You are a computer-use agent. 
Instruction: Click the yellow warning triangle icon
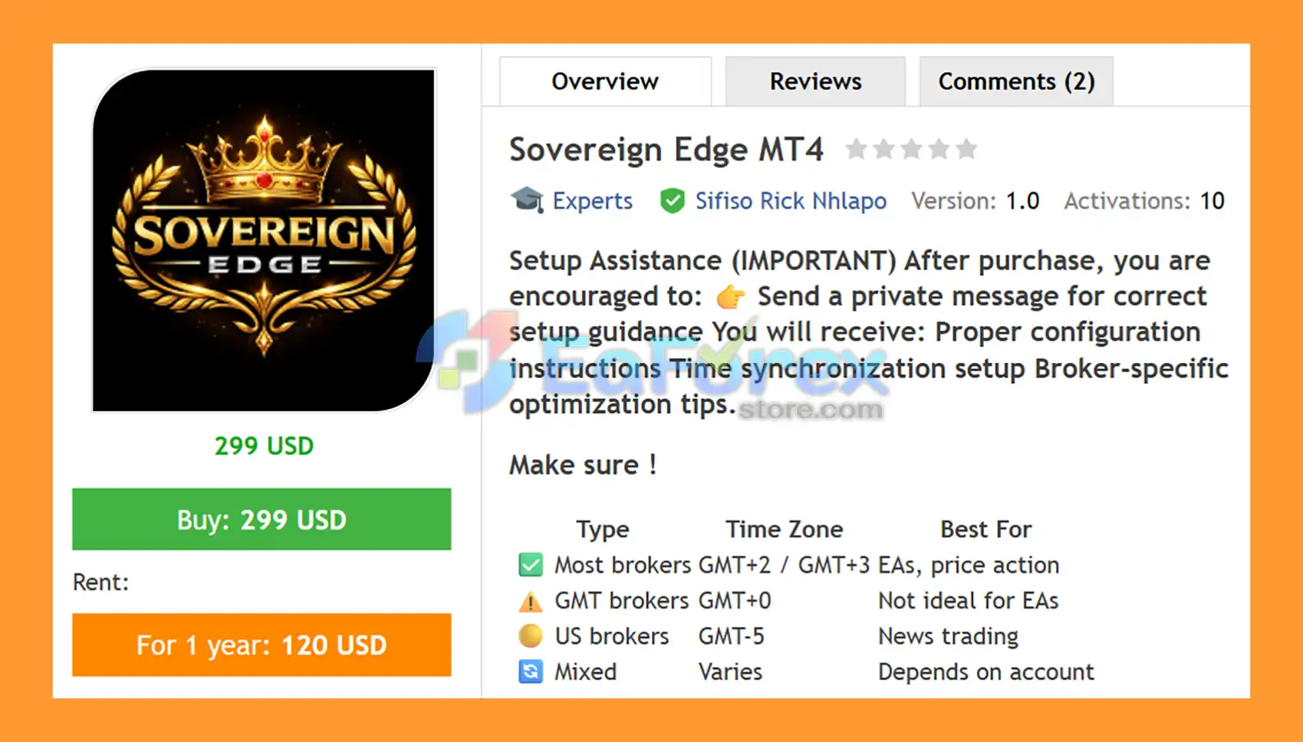tap(530, 601)
